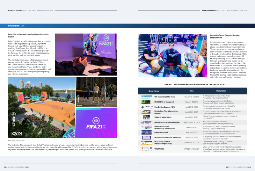The image size is (255, 171).
Task: Click 'UCI Cycling eSports World Championships' event name
Action: [x=163, y=143]
